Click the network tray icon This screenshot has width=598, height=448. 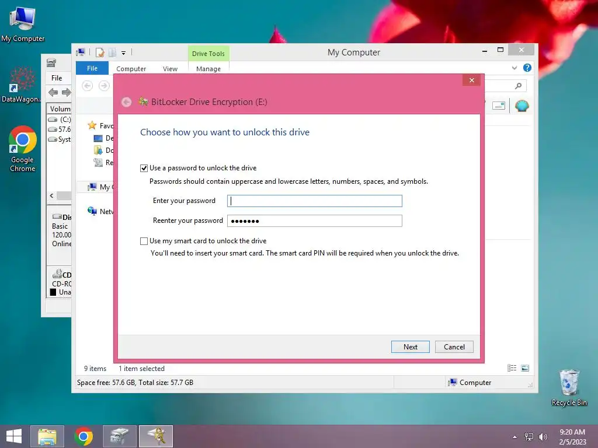[529, 436]
